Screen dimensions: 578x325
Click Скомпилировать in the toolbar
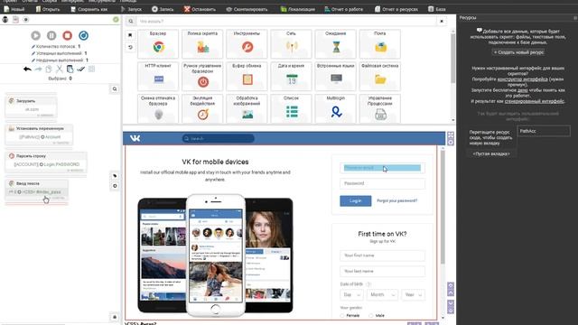[247, 9]
